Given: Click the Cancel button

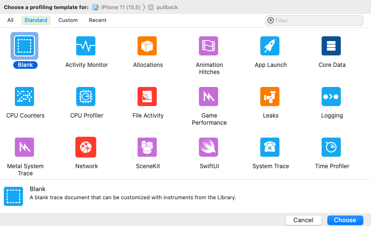Looking at the screenshot, I should coord(303,220).
